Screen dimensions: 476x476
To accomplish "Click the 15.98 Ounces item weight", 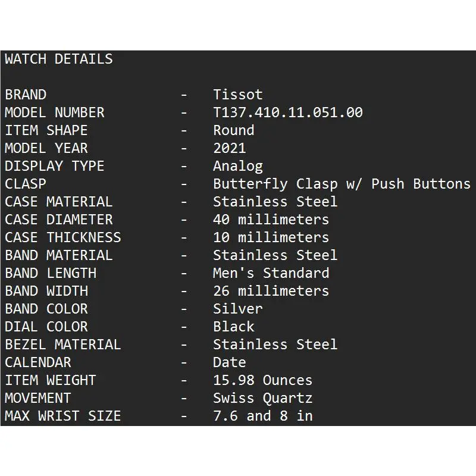I will 262,380.
